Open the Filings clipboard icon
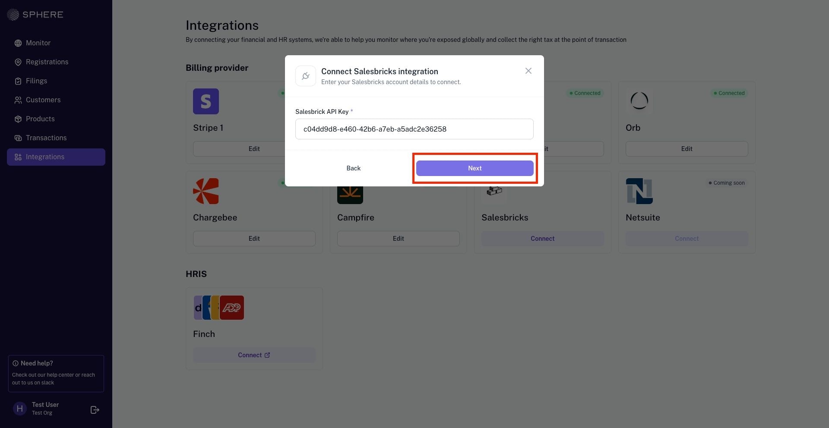 [x=18, y=81]
